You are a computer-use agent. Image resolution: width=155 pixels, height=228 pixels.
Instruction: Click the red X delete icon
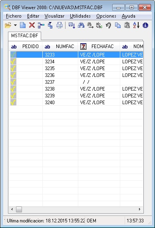[32, 25]
